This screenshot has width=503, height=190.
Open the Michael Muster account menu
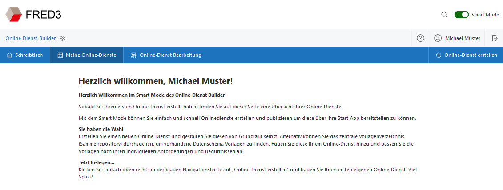[x=463, y=38]
